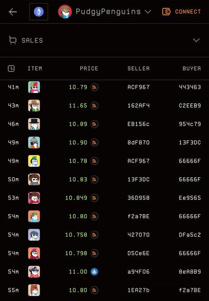
Task: Click the wallet icon beside CONNECT
Action: [x=166, y=12]
